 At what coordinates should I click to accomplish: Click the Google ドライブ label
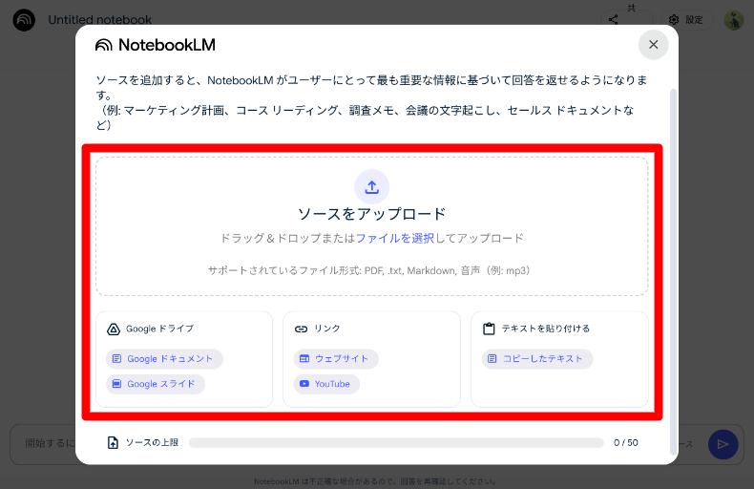coord(159,329)
